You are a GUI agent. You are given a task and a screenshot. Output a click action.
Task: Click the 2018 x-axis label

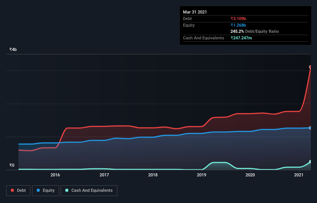(x=153, y=175)
